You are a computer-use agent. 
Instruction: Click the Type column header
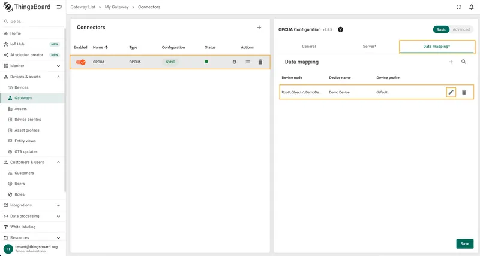coord(133,48)
